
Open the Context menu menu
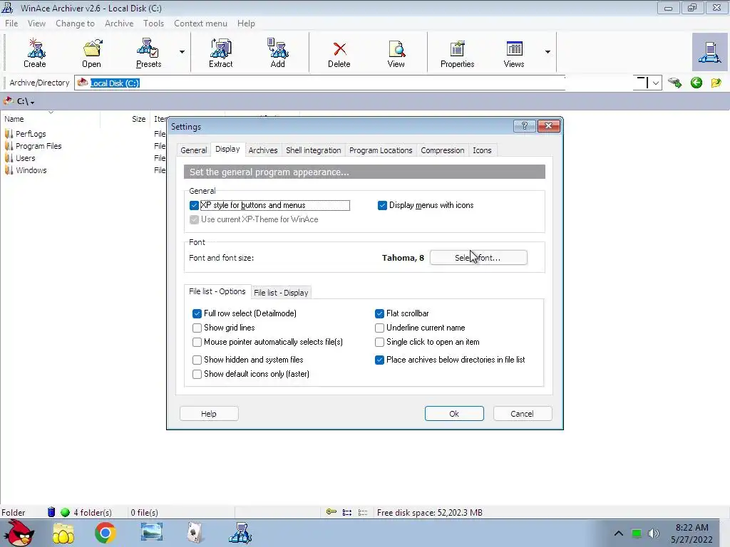click(200, 24)
